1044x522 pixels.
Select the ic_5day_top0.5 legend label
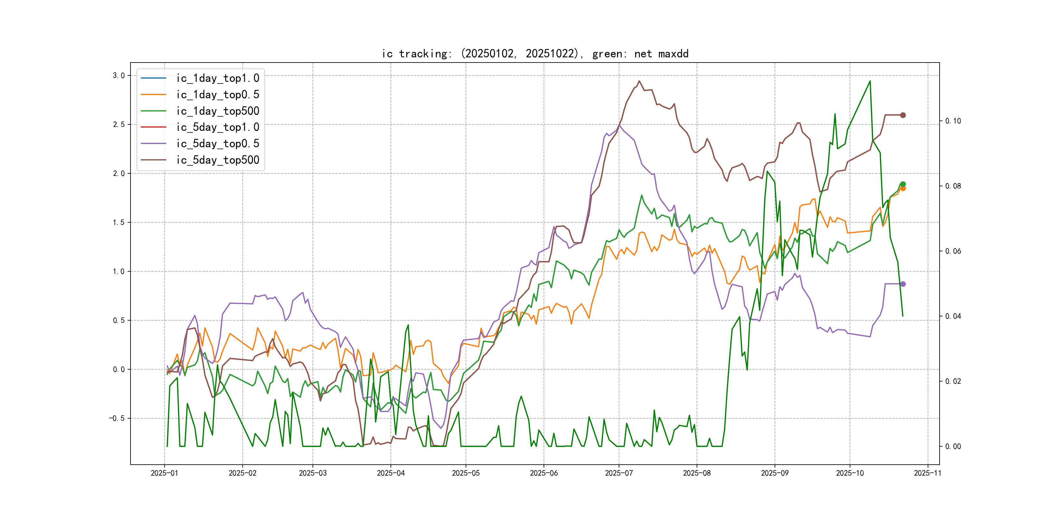217,143
